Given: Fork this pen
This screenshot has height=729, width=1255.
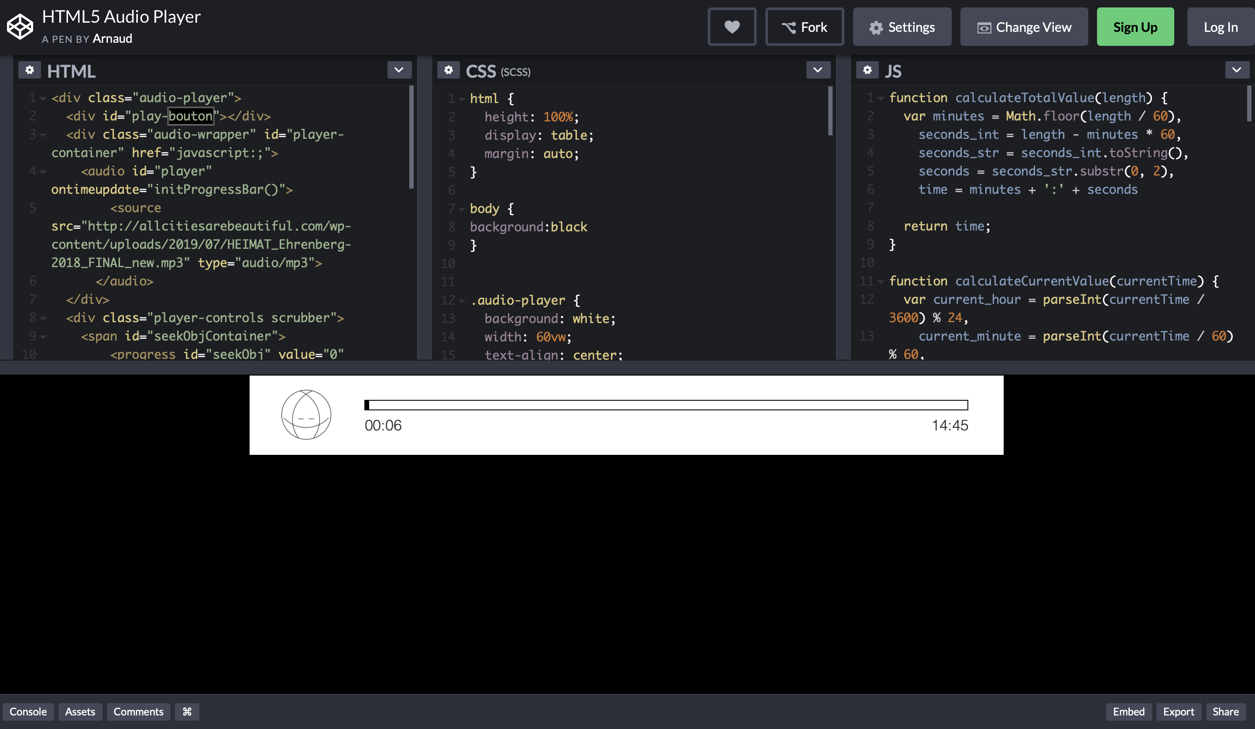Looking at the screenshot, I should click(x=804, y=27).
